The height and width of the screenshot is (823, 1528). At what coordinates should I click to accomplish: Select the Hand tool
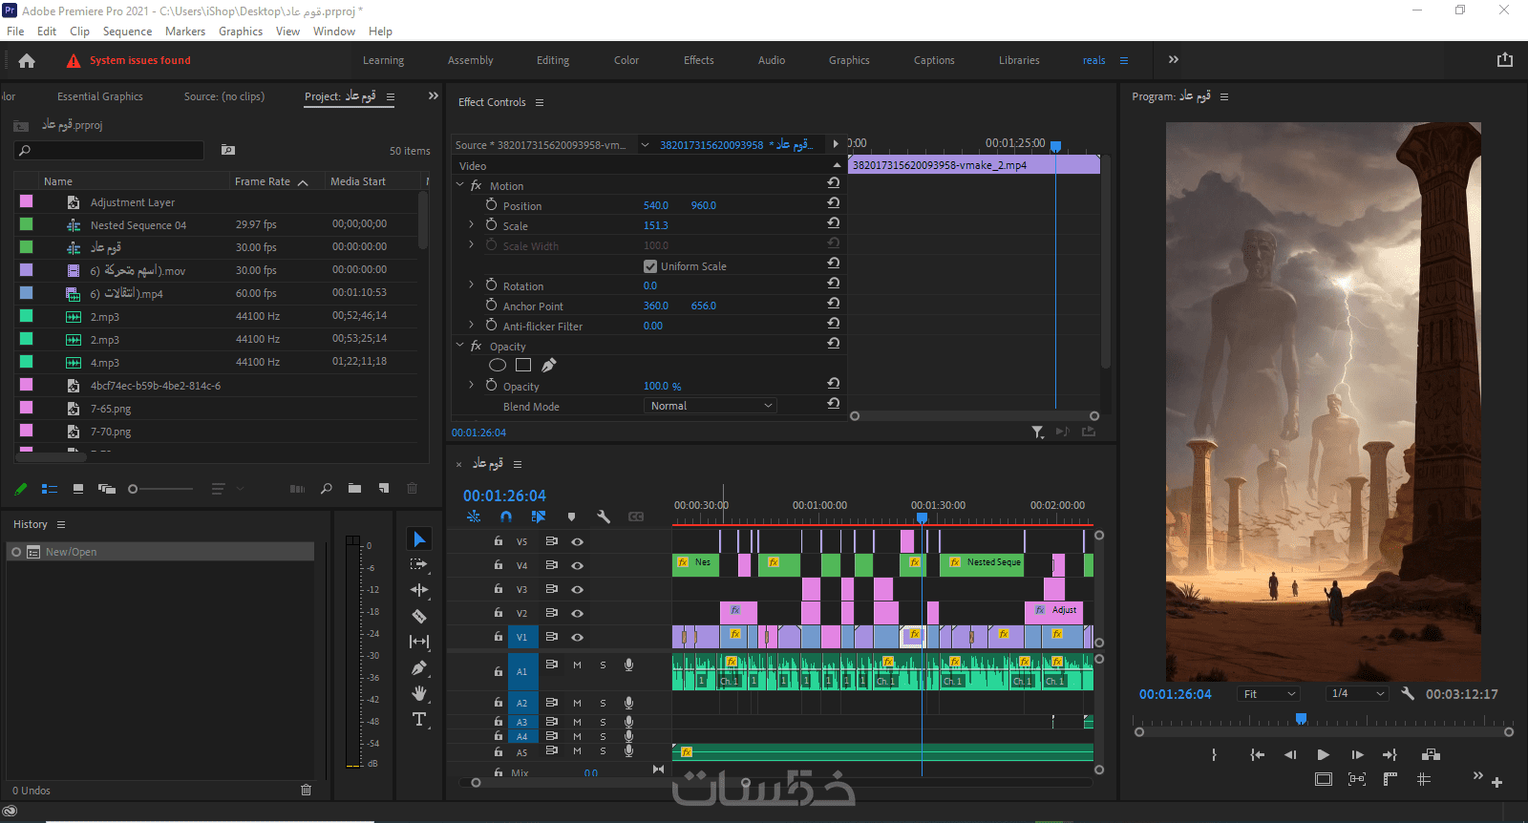coord(418,693)
